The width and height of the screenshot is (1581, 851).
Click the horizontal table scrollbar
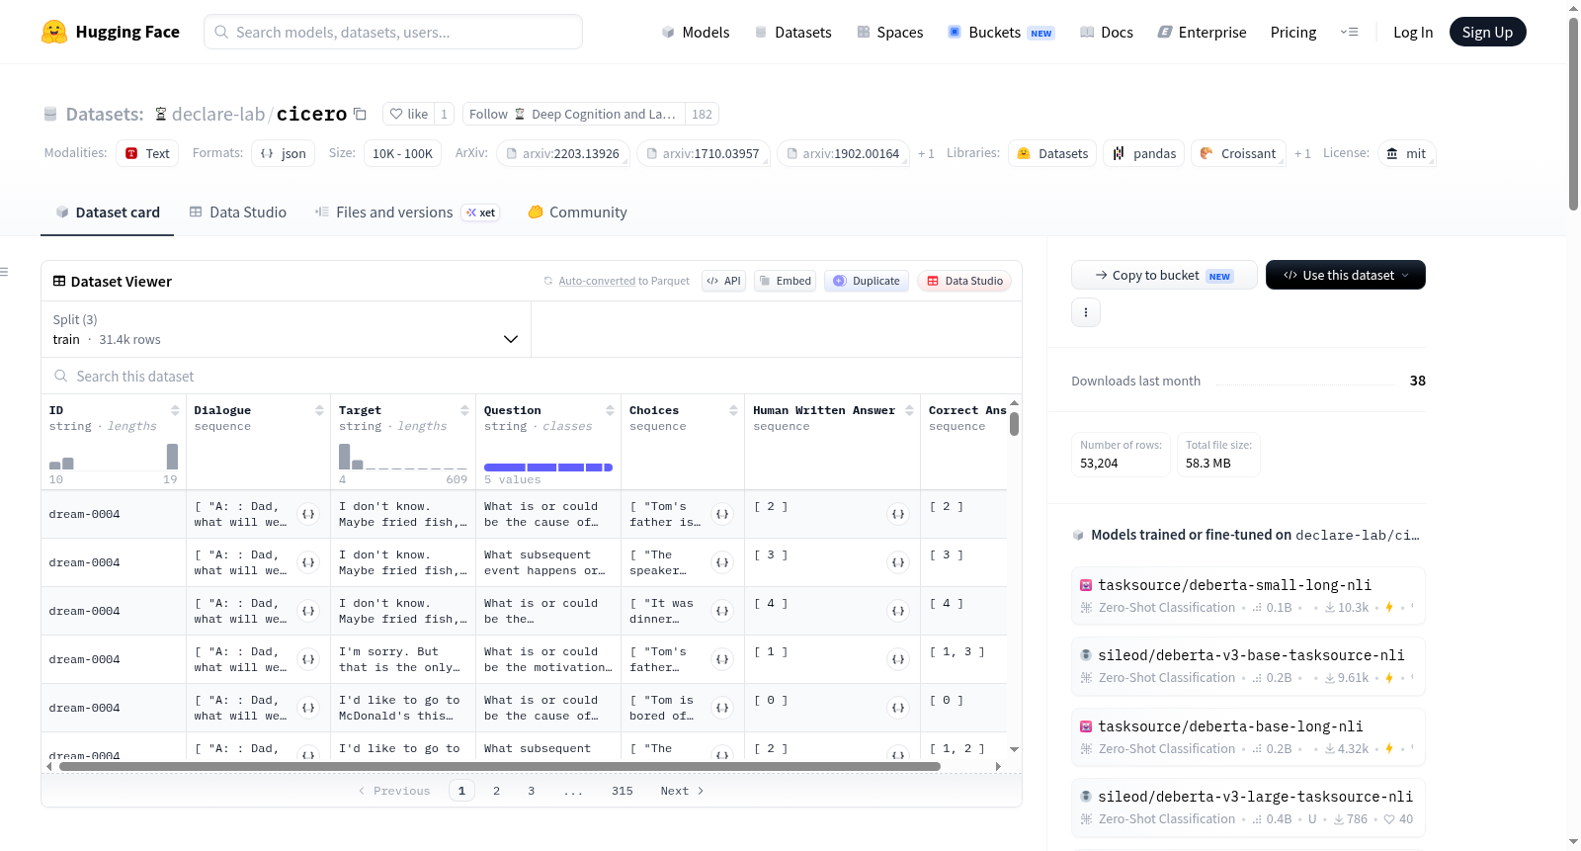click(499, 766)
